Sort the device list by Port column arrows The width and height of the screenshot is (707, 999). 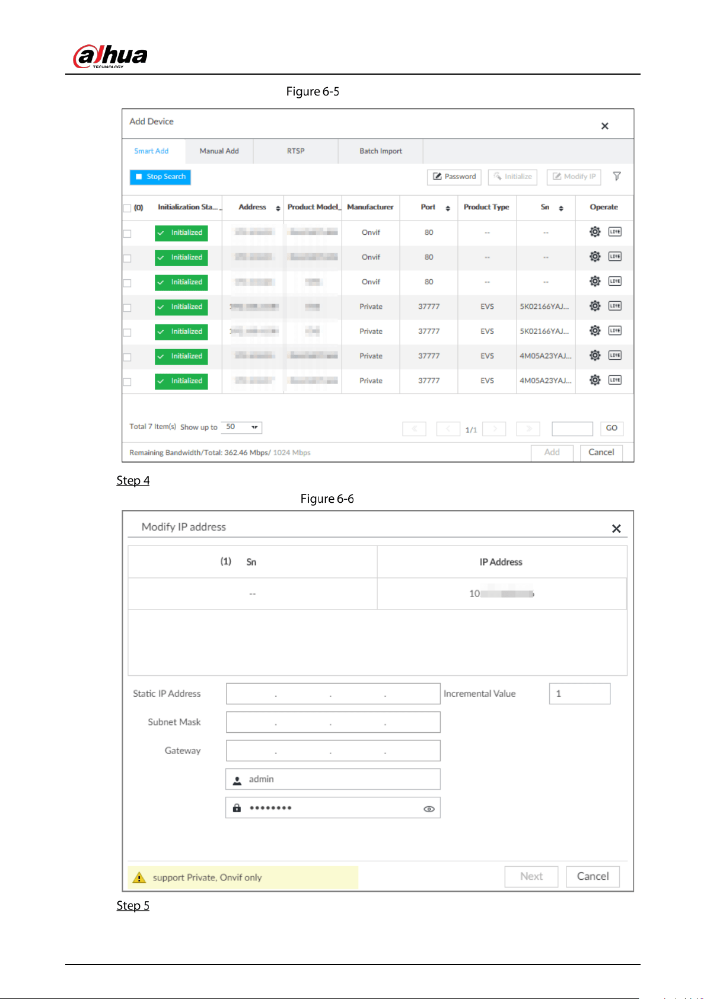click(x=448, y=208)
